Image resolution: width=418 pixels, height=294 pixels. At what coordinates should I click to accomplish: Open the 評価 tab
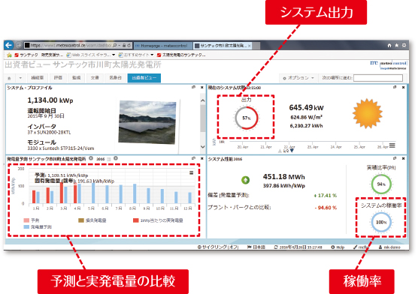pyautogui.click(x=58, y=78)
